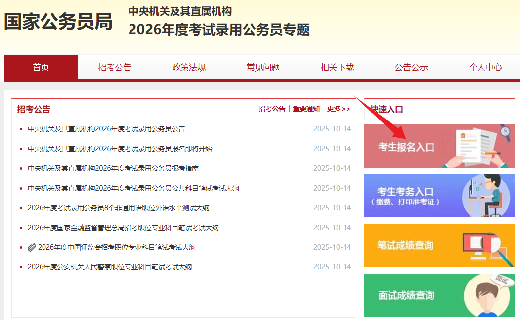
Task: Open 个人中心 in navigation bar
Action: (x=485, y=67)
